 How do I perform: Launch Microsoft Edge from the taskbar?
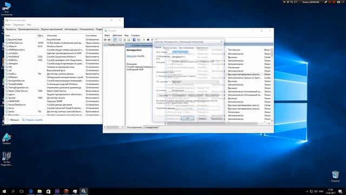point(31,191)
